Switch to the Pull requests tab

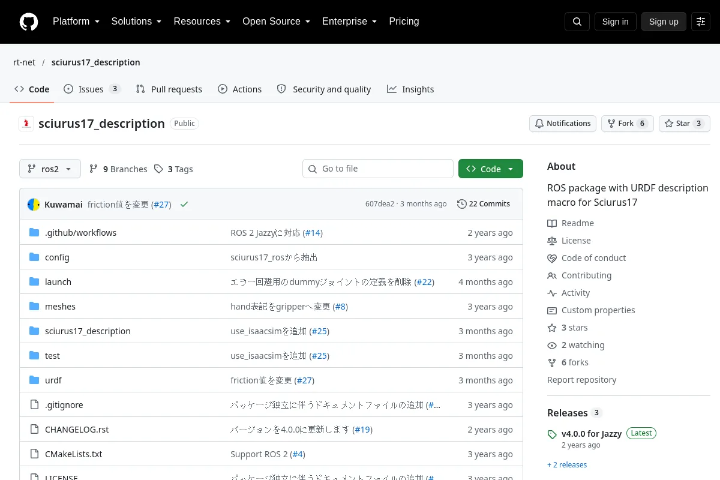click(x=169, y=89)
